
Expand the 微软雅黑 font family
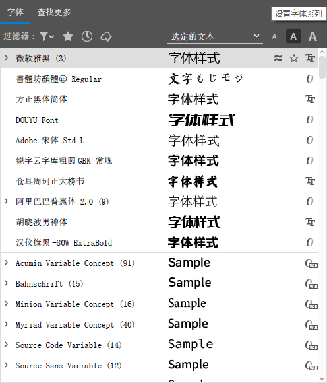click(x=7, y=58)
